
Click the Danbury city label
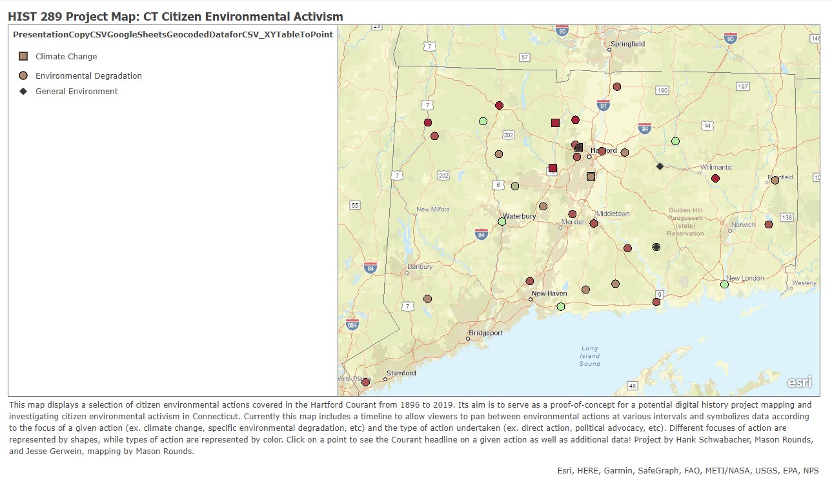click(x=420, y=267)
